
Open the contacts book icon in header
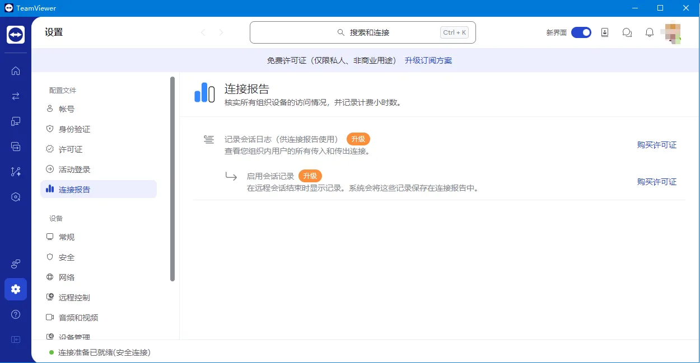coord(605,32)
